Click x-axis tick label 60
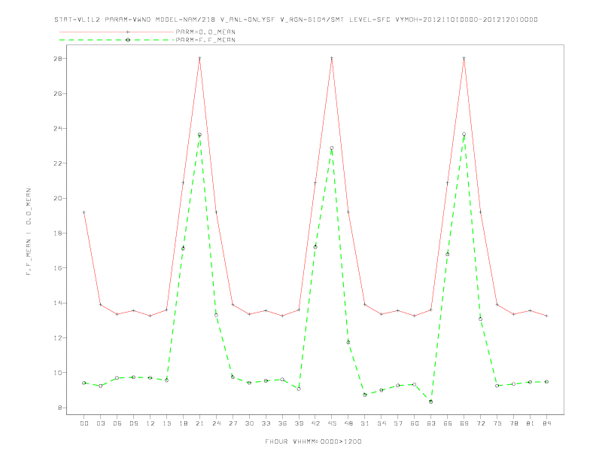 (415, 423)
